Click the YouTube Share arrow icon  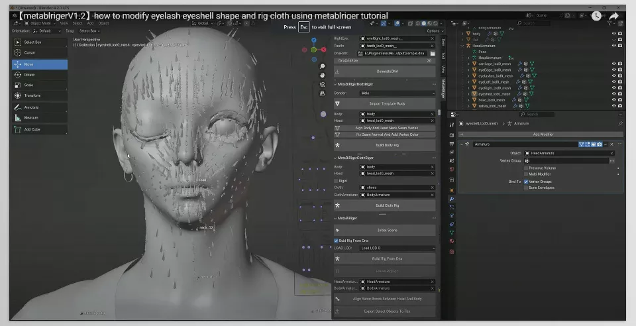click(x=613, y=16)
